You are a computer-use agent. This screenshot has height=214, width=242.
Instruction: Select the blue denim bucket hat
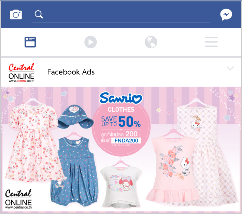point(75,117)
